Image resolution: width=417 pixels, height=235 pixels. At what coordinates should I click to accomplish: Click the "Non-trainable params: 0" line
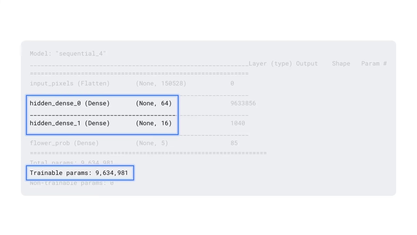click(72, 183)
